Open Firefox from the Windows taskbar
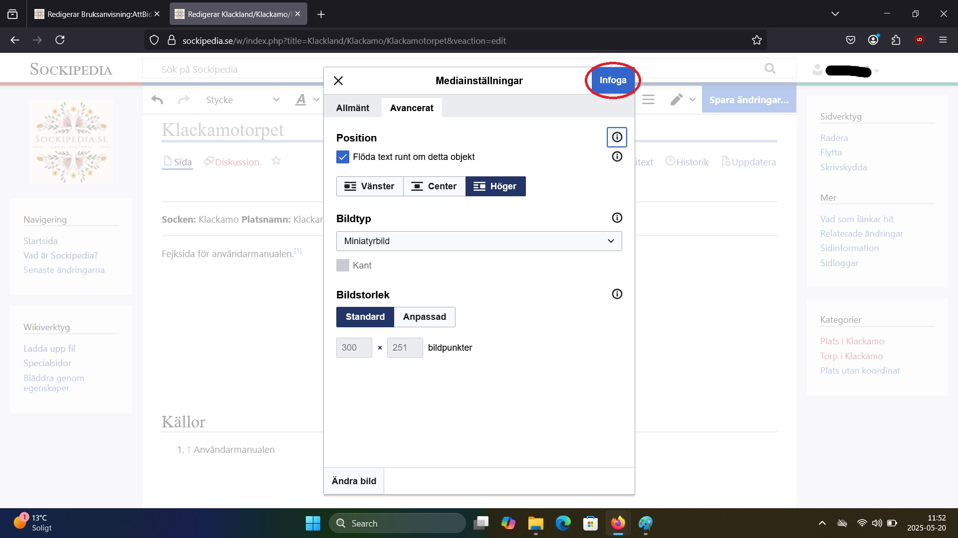 pyautogui.click(x=618, y=523)
